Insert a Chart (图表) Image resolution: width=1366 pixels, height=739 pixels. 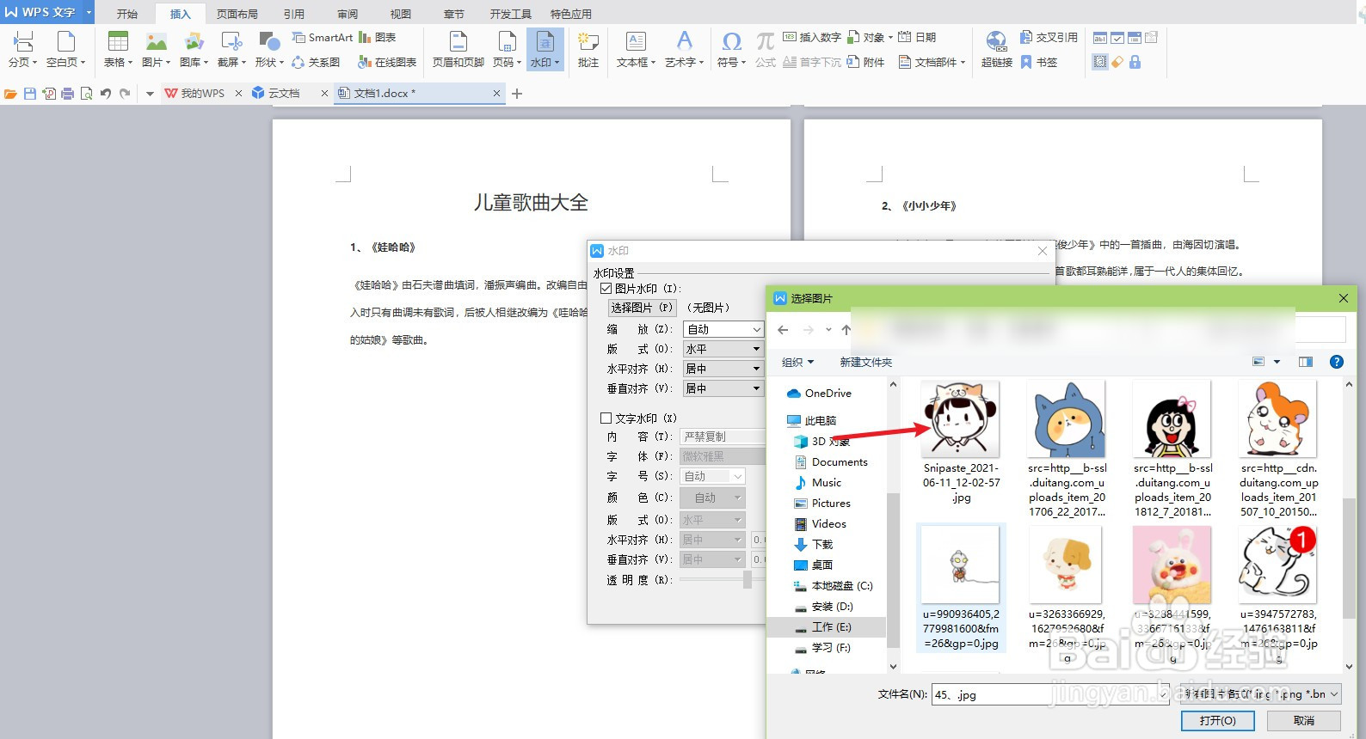click(x=378, y=38)
